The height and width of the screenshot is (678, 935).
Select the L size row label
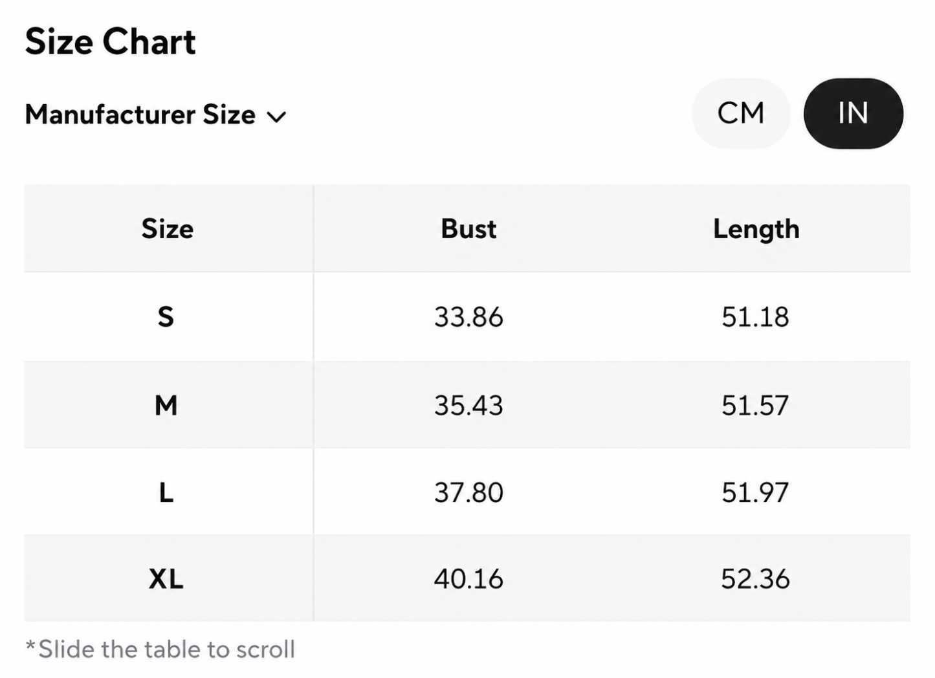click(166, 492)
